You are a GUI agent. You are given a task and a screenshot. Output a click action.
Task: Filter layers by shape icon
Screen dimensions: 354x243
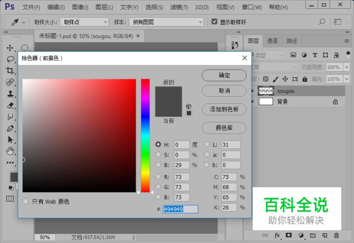click(x=325, y=55)
